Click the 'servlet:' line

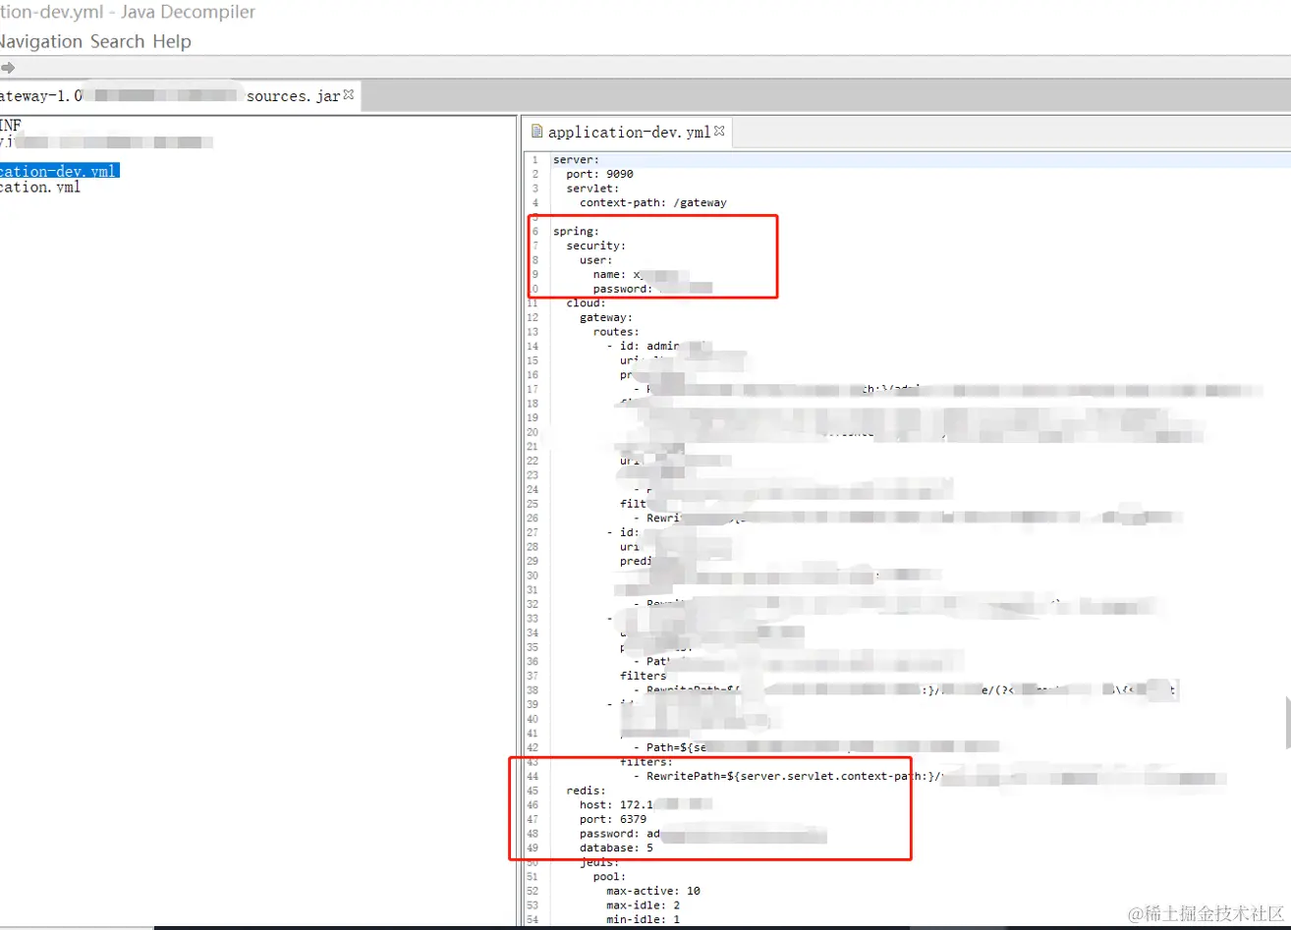[592, 188]
